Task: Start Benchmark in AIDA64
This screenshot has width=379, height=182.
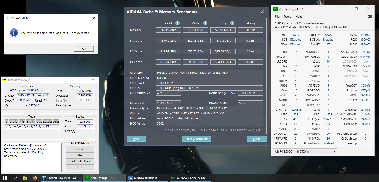Action: (x=197, y=139)
